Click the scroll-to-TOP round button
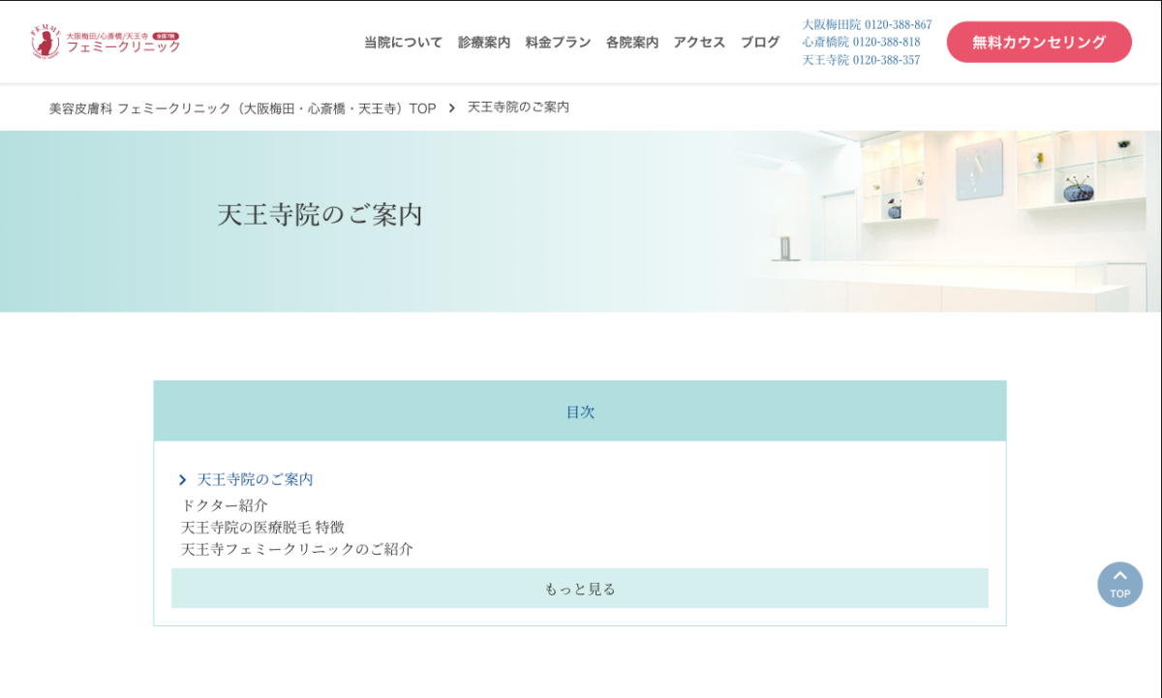This screenshot has height=698, width=1162. 1119,585
